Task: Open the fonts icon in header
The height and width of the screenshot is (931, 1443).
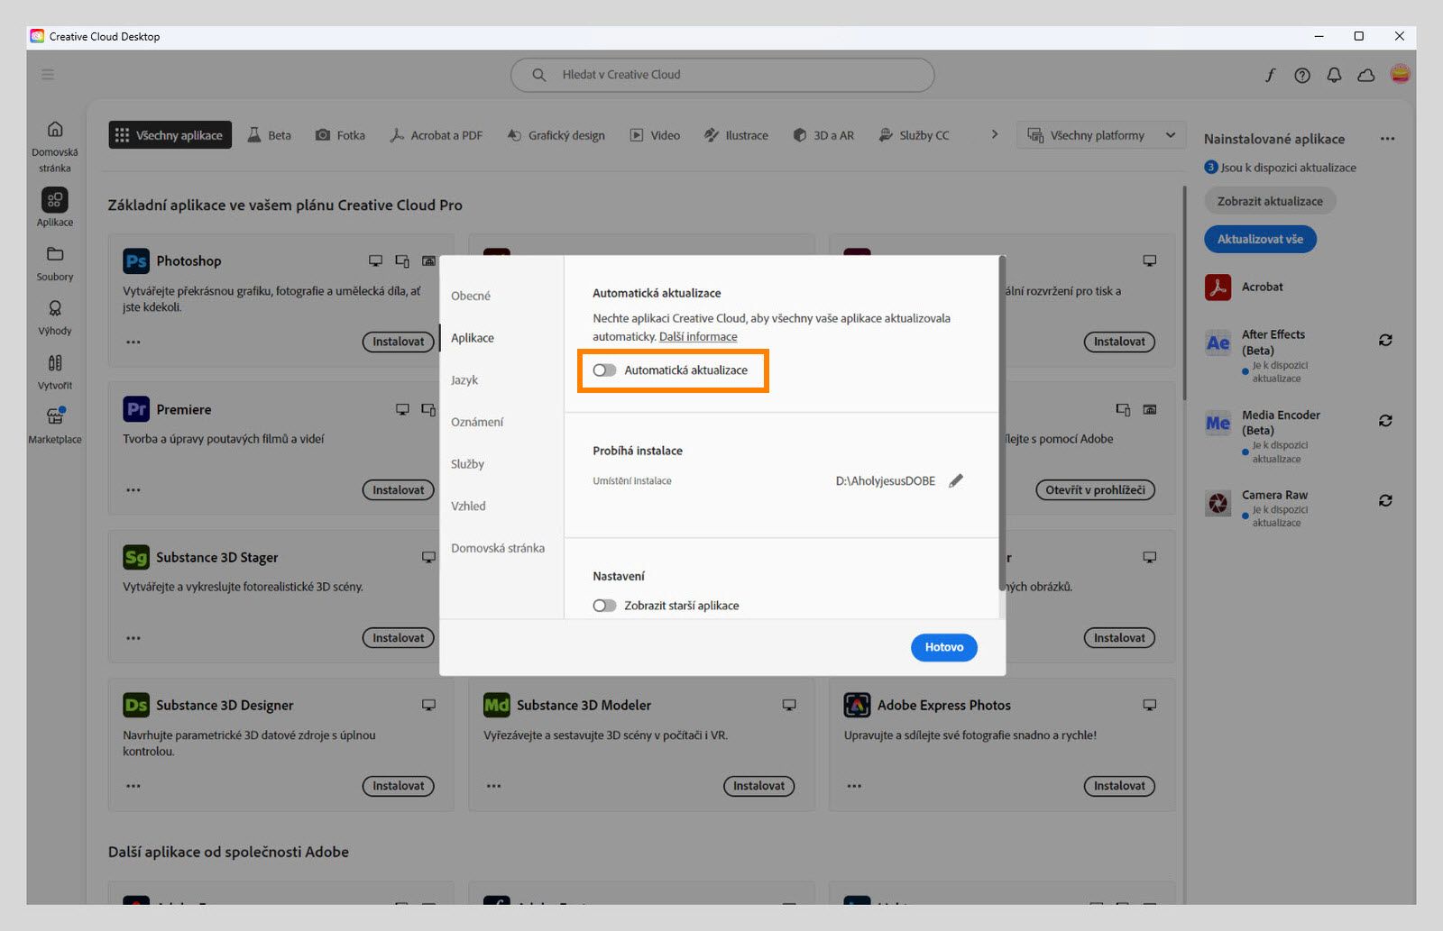Action: tap(1270, 76)
